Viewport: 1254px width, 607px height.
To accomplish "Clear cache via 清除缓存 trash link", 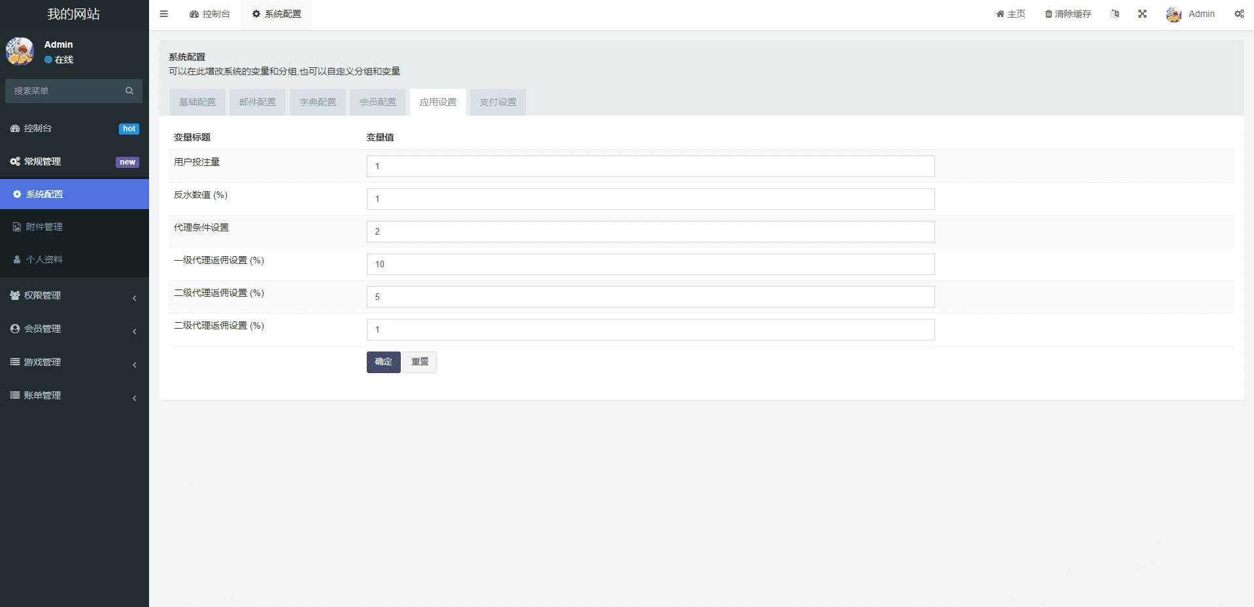I will pyautogui.click(x=1068, y=14).
